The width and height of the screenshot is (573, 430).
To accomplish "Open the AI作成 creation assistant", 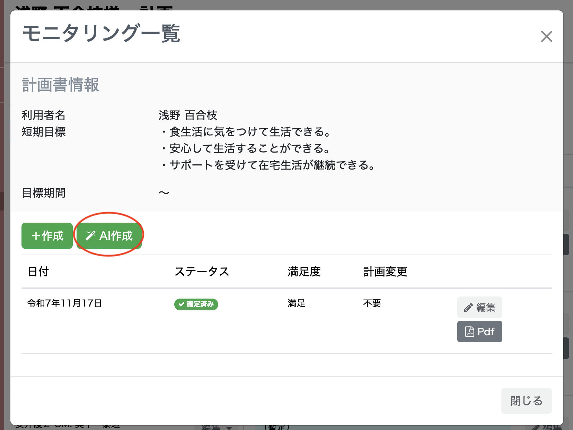I will 109,235.
